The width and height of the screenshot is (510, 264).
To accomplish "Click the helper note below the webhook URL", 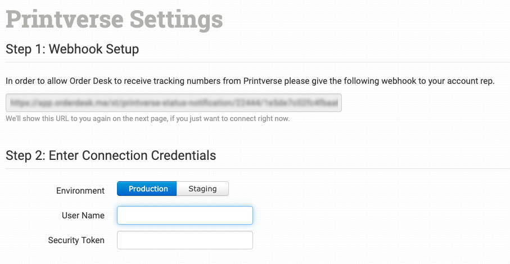I will tap(147, 119).
